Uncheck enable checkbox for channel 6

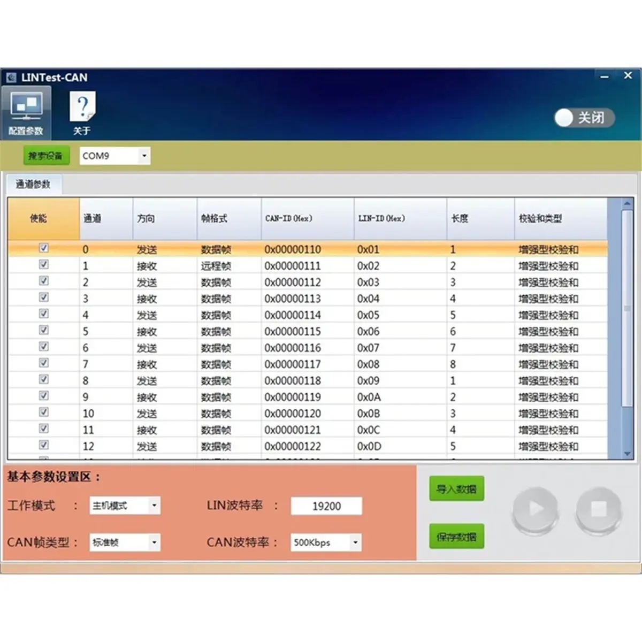(x=44, y=347)
